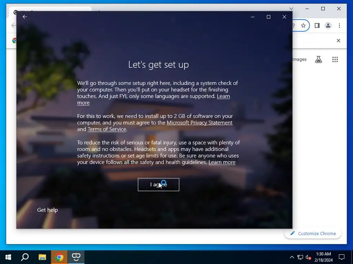Click the muted volume tray icon
353x264 pixels.
click(309, 257)
